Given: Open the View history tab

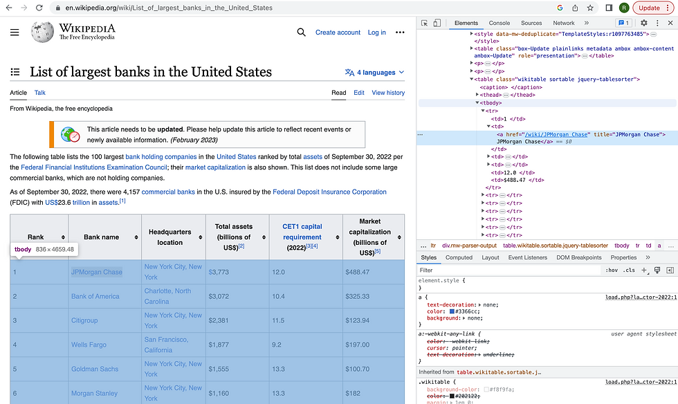Looking at the screenshot, I should tap(388, 93).
